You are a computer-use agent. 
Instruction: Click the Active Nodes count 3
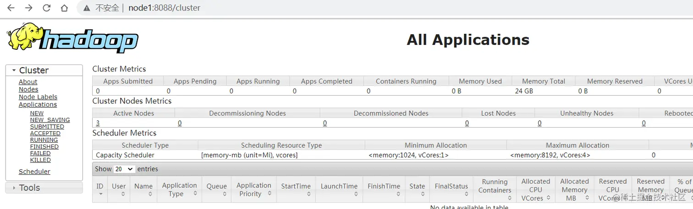click(98, 123)
